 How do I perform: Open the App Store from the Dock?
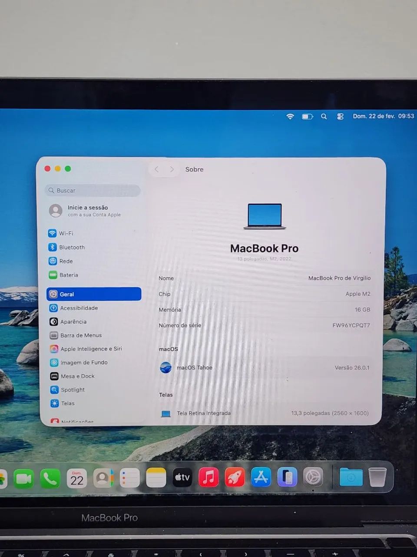261,477
